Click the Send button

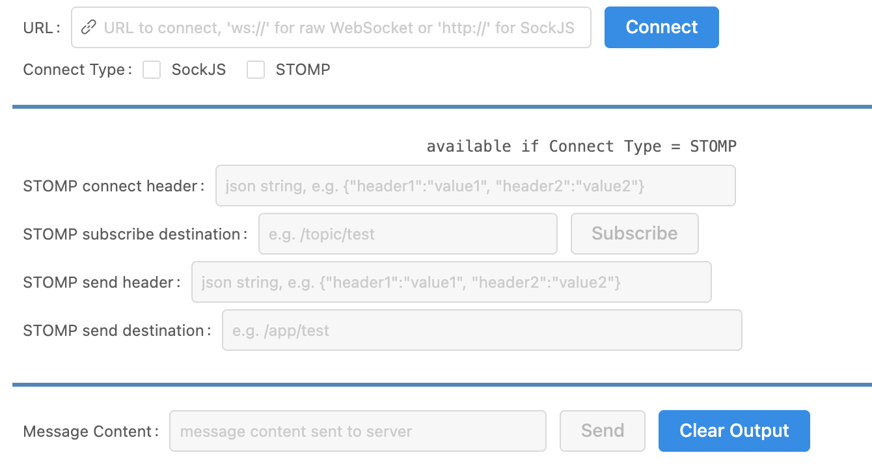pyautogui.click(x=603, y=431)
